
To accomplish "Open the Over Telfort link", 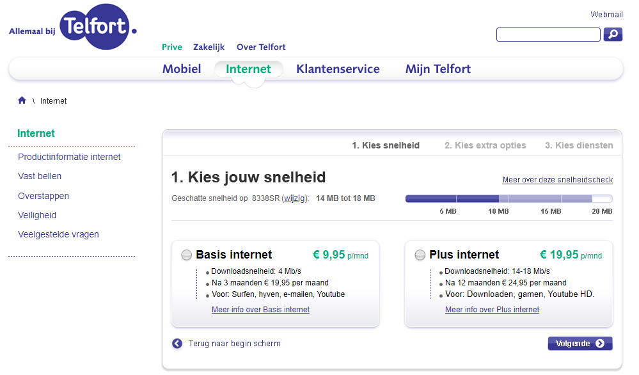I will point(261,47).
